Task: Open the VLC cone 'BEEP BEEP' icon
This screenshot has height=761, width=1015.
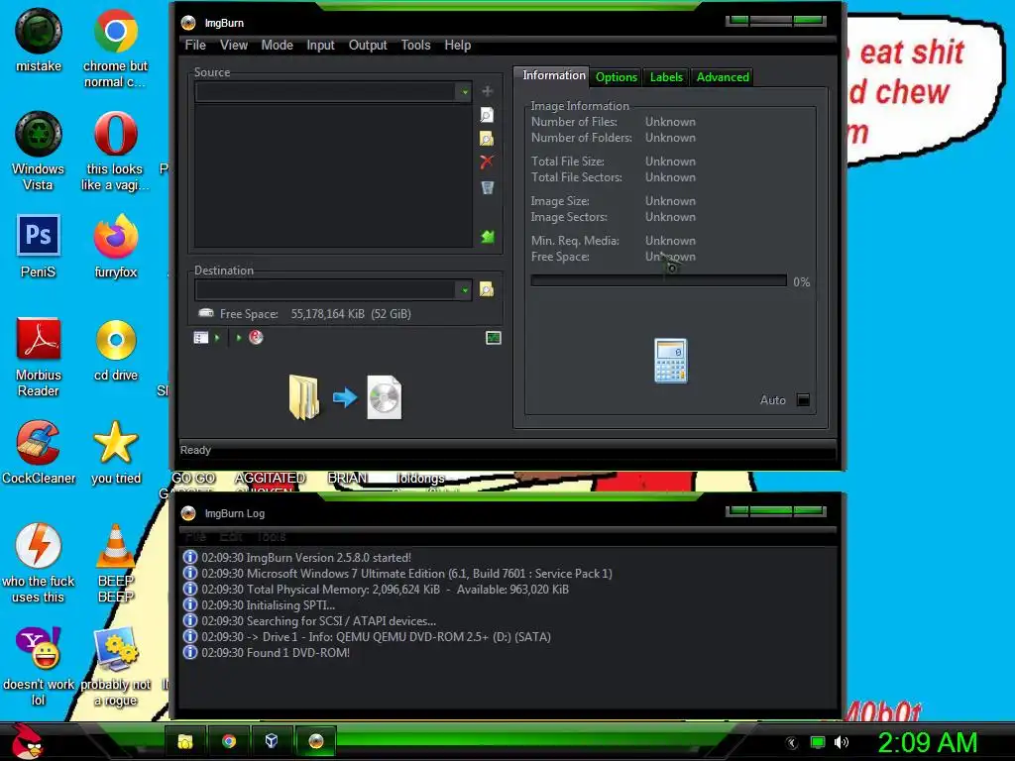Action: (x=115, y=563)
